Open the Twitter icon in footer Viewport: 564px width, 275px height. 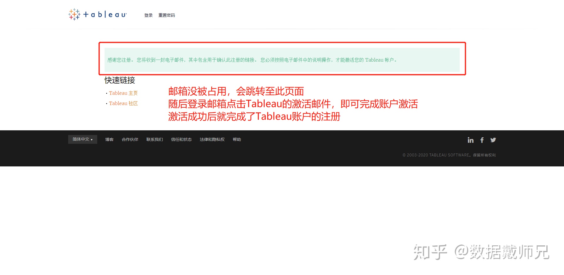(x=493, y=140)
